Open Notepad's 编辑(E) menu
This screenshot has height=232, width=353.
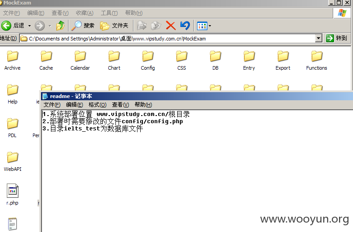(x=74, y=105)
